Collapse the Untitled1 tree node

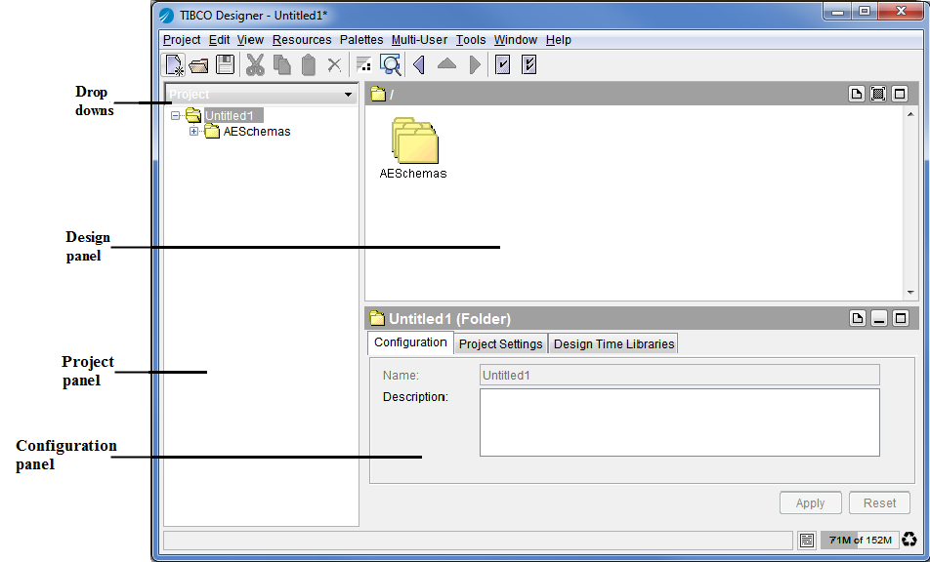pyautogui.click(x=176, y=115)
